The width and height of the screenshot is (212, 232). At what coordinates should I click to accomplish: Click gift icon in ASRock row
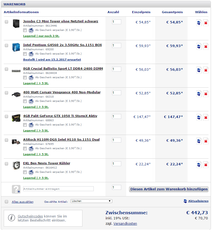(x=31, y=149)
